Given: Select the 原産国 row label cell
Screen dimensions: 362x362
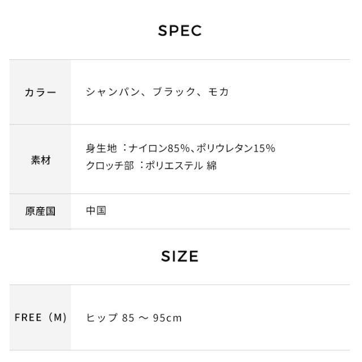Looking at the screenshot, I should coord(40,212).
